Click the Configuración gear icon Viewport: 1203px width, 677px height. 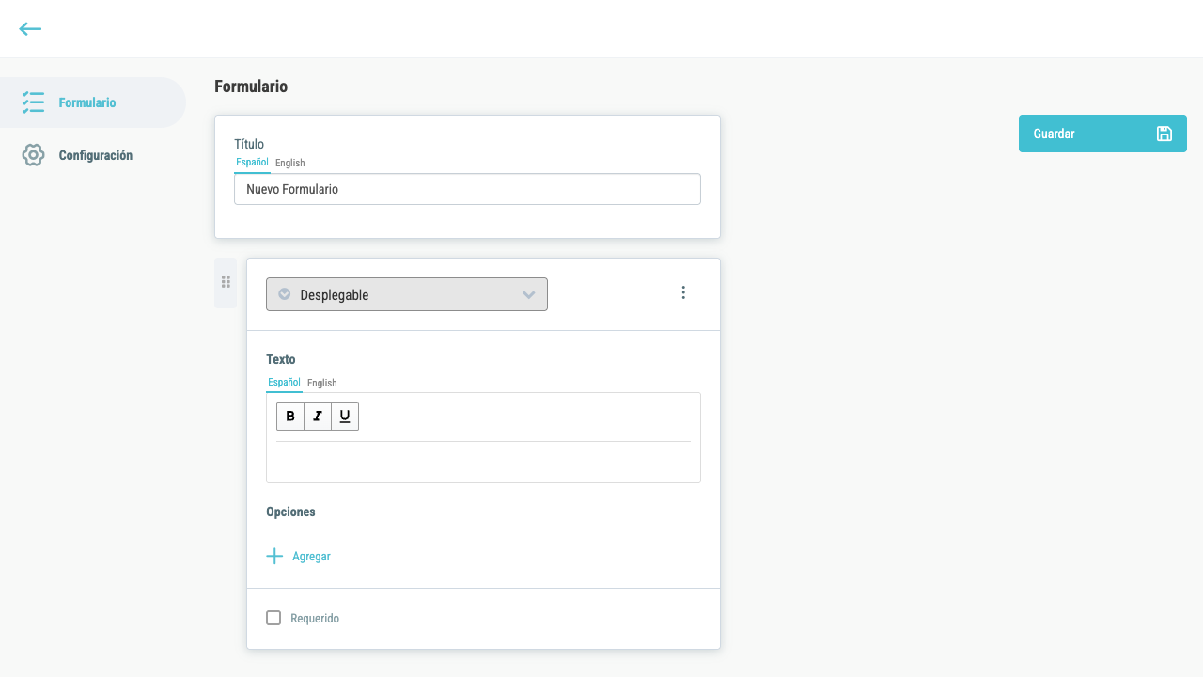click(x=34, y=155)
